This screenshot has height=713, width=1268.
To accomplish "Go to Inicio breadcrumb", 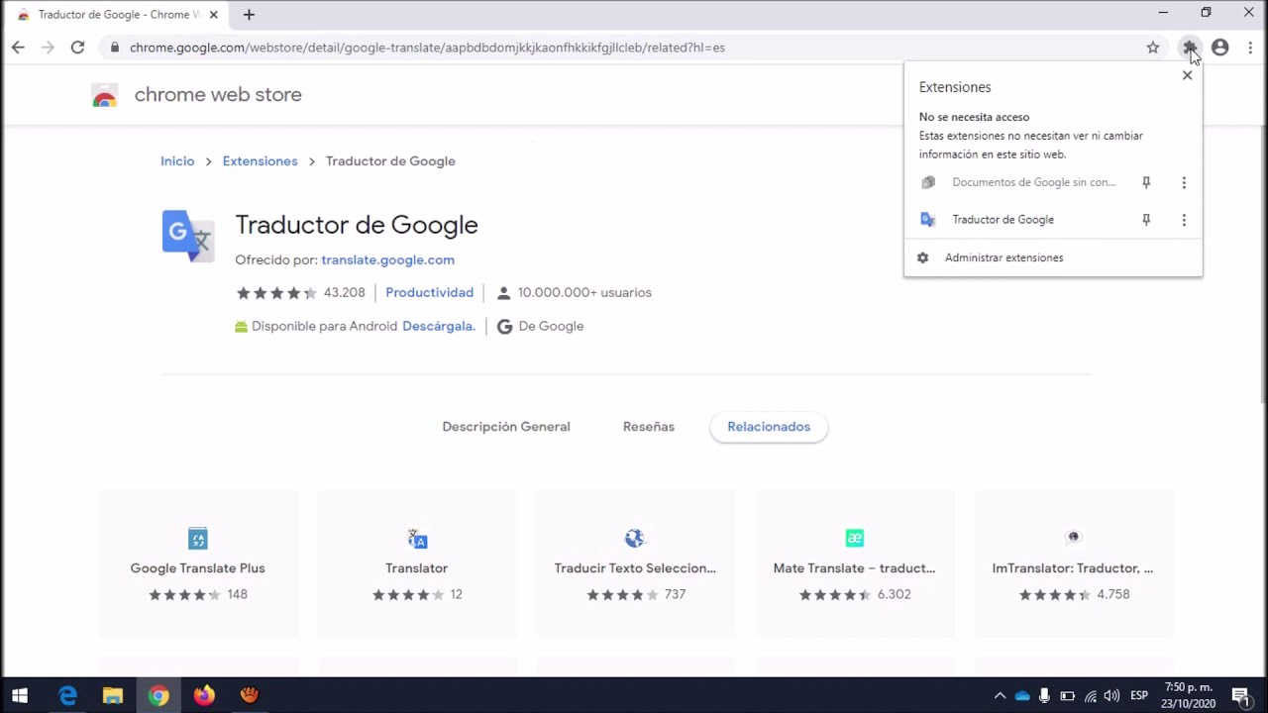I will click(x=177, y=161).
